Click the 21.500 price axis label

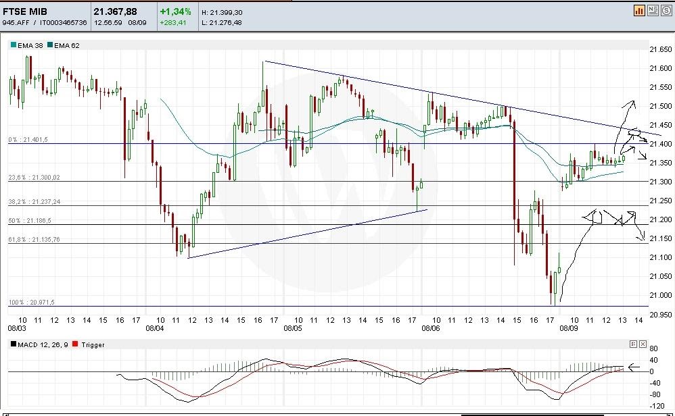coord(660,106)
